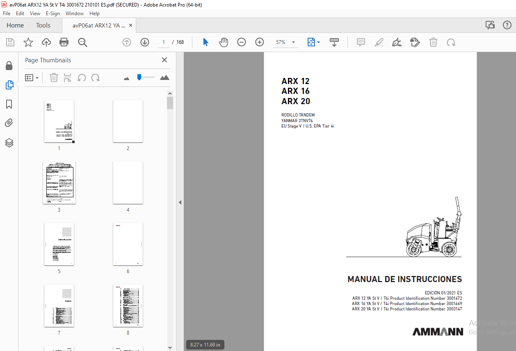Select page 7 Índice thumbnail

click(59, 305)
